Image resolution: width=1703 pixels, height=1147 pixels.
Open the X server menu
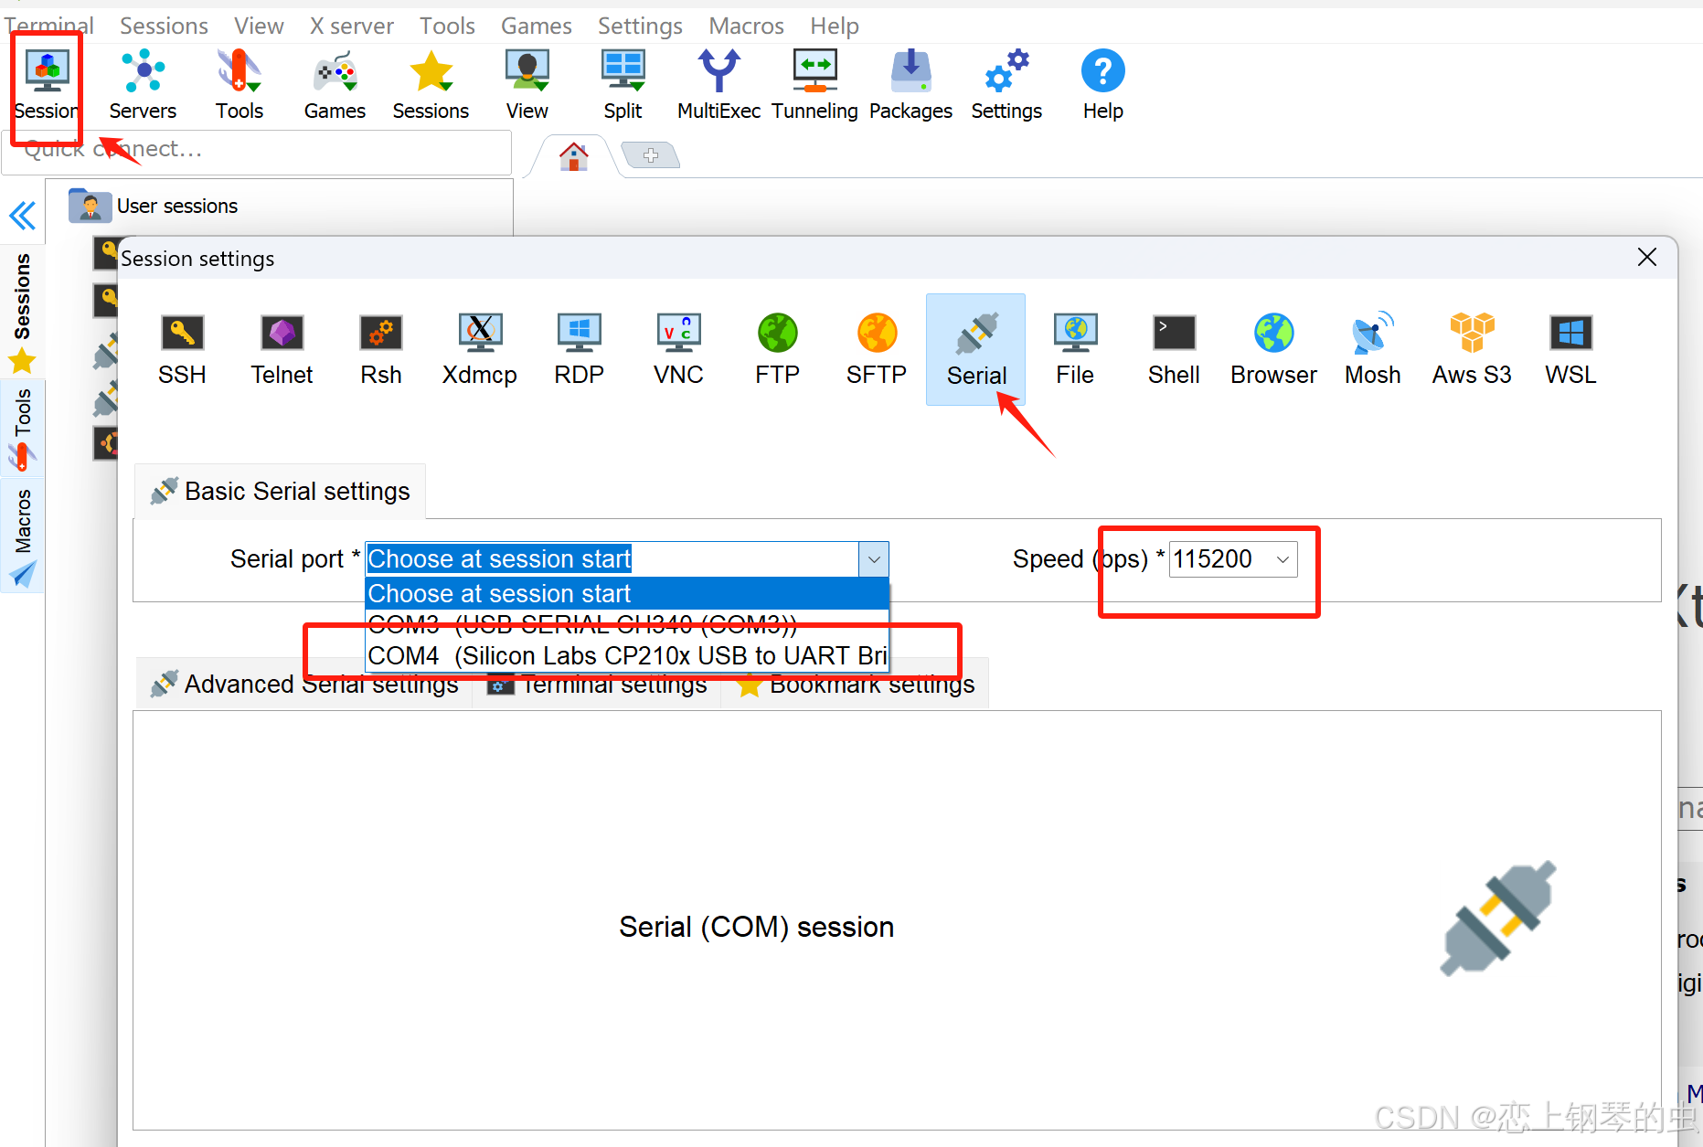[352, 26]
